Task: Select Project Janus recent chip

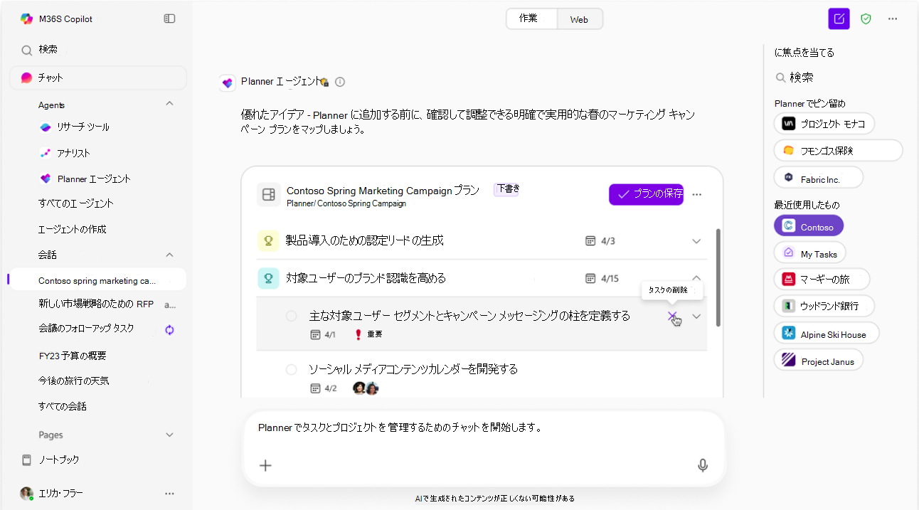Action: coord(819,360)
